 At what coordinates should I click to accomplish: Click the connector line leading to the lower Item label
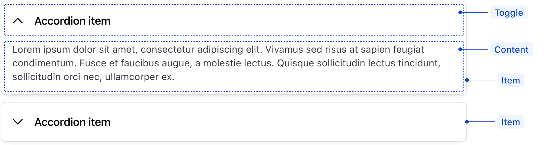click(x=482, y=122)
